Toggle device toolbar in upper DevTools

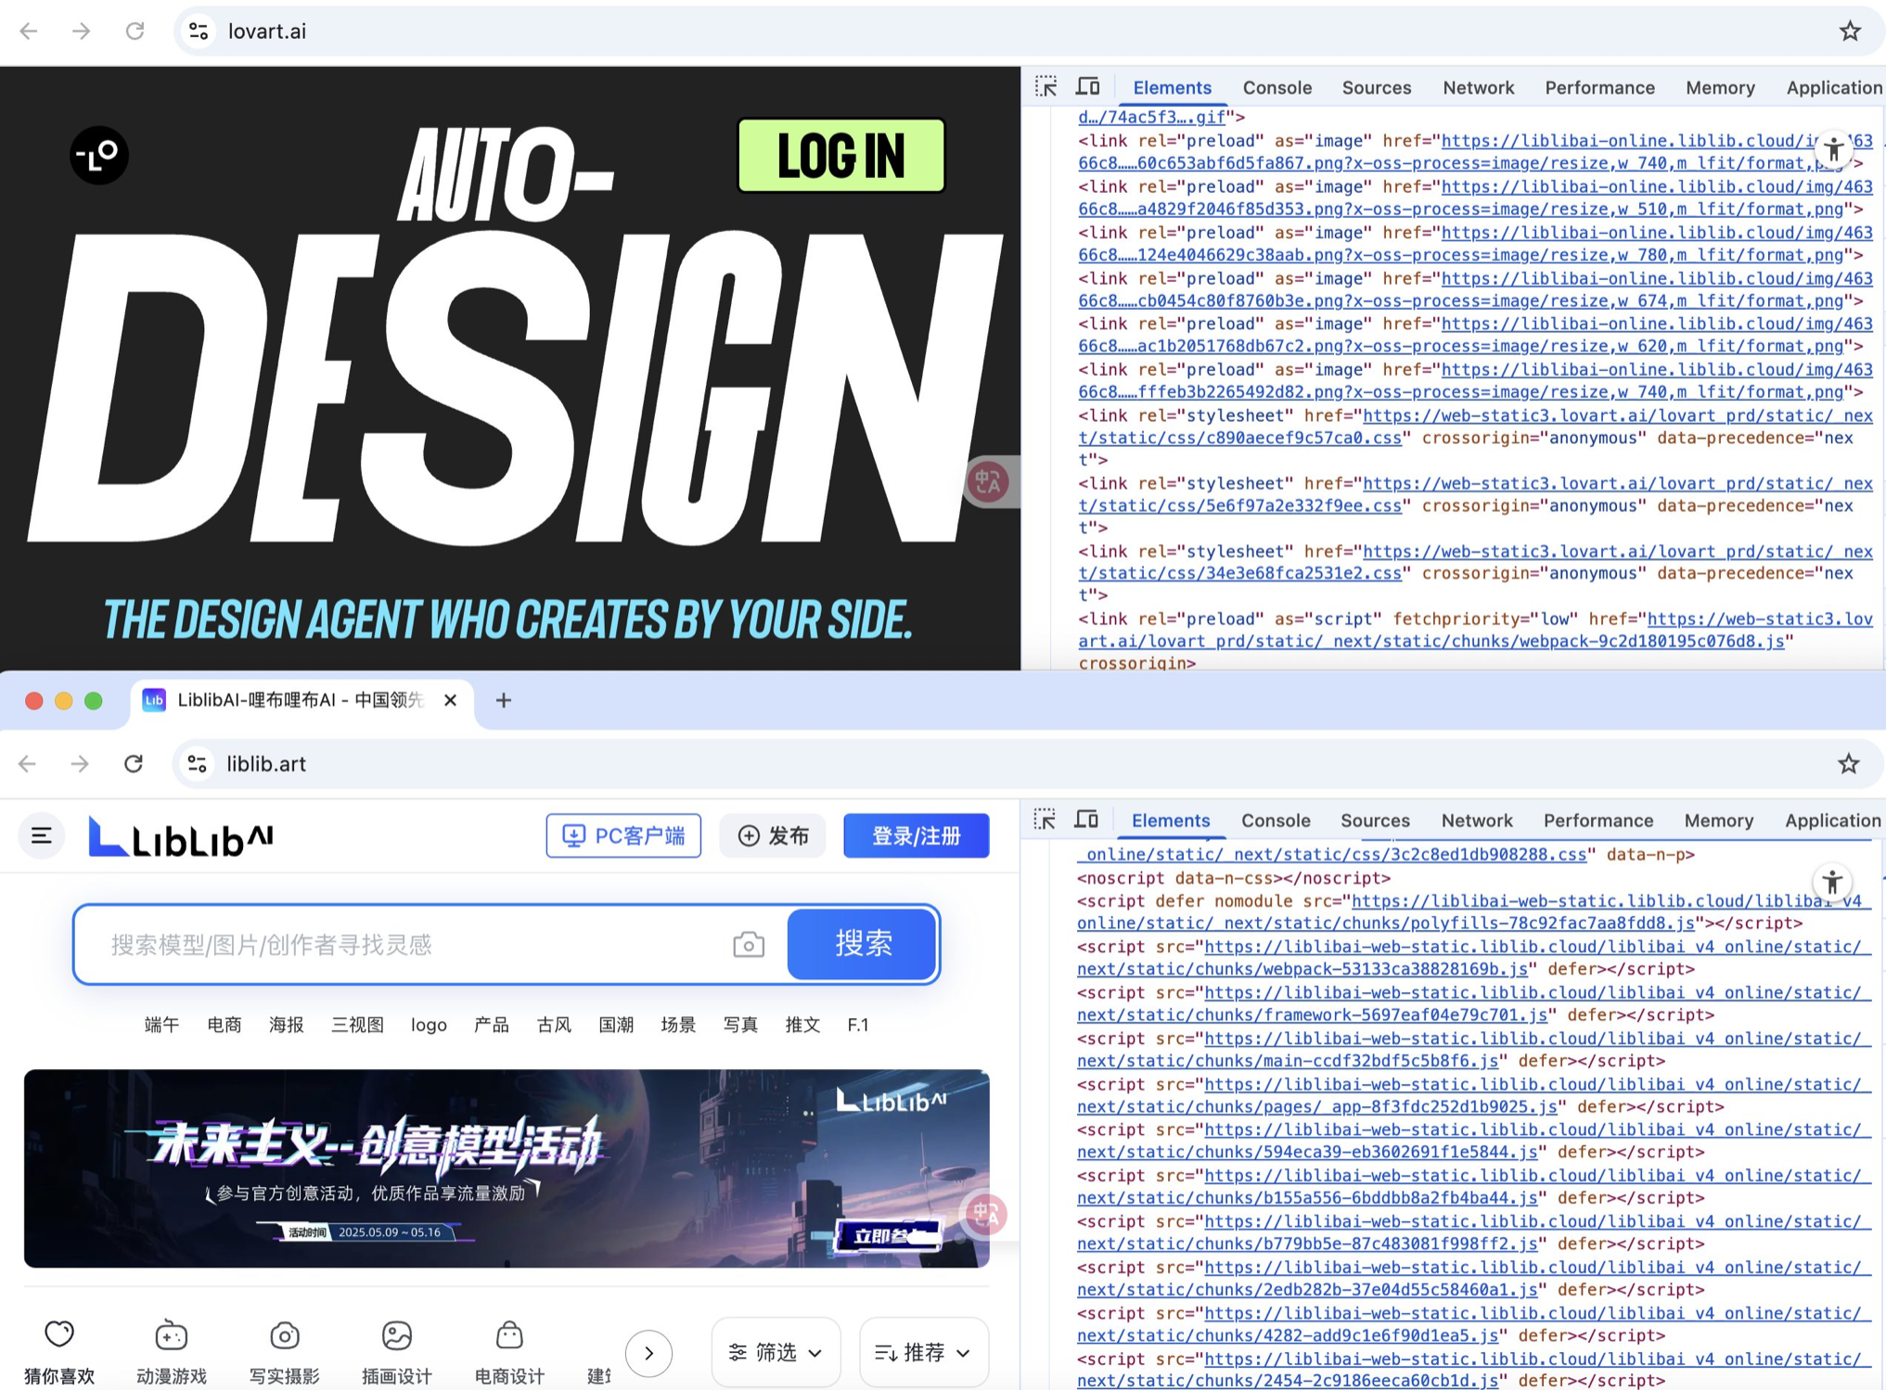1087,87
